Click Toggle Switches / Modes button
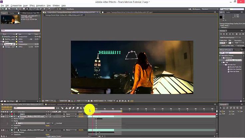The width and height of the screenshot is (245, 138). pos(54,136)
